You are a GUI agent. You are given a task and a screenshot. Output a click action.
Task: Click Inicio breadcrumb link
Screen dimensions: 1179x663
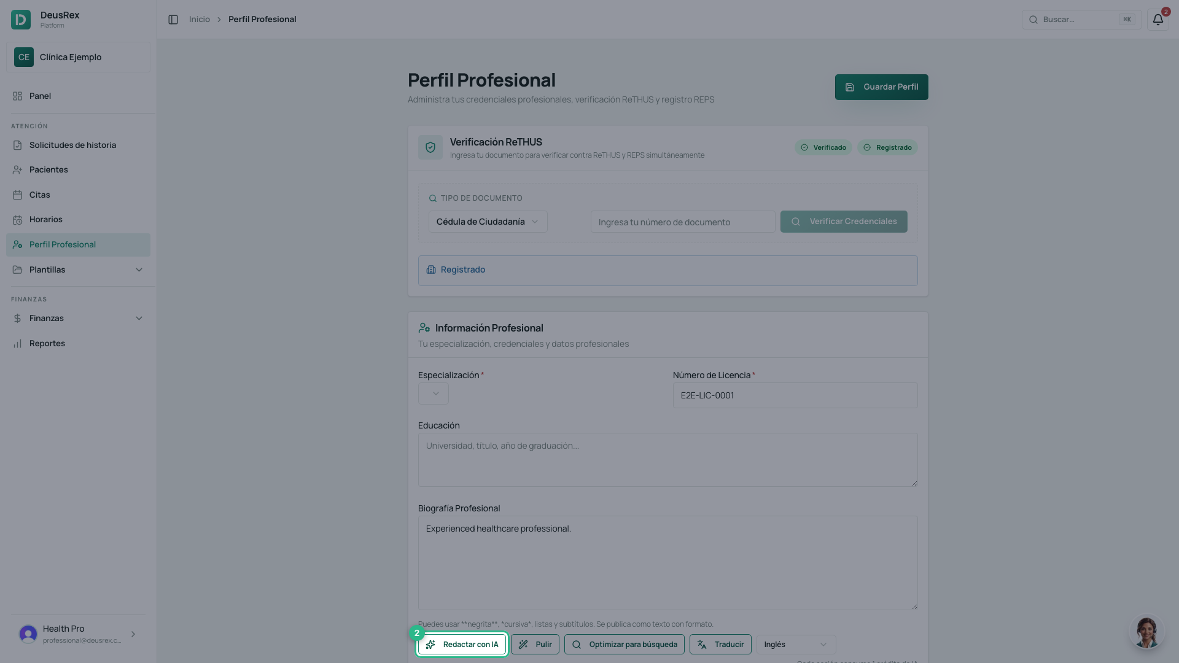click(x=200, y=20)
